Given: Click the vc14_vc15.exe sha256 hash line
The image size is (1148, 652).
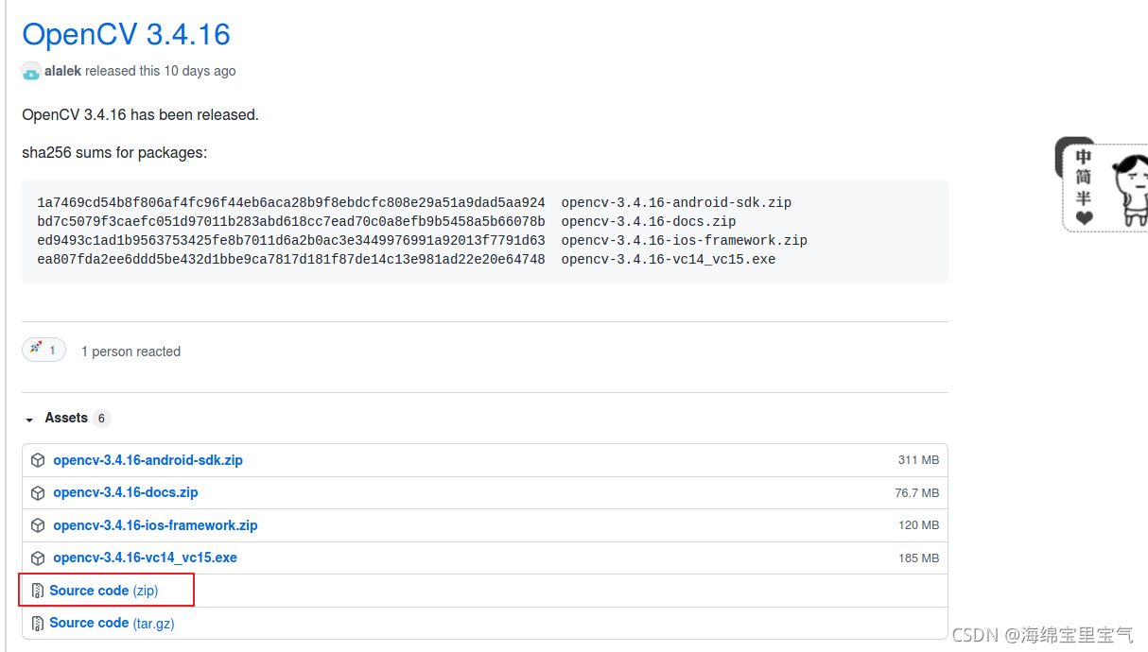Looking at the screenshot, I should (407, 259).
